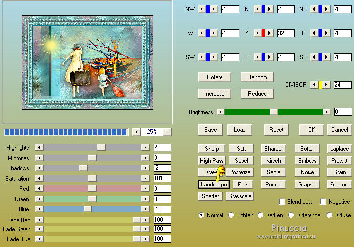Apply the Posterize preset

(x=240, y=172)
